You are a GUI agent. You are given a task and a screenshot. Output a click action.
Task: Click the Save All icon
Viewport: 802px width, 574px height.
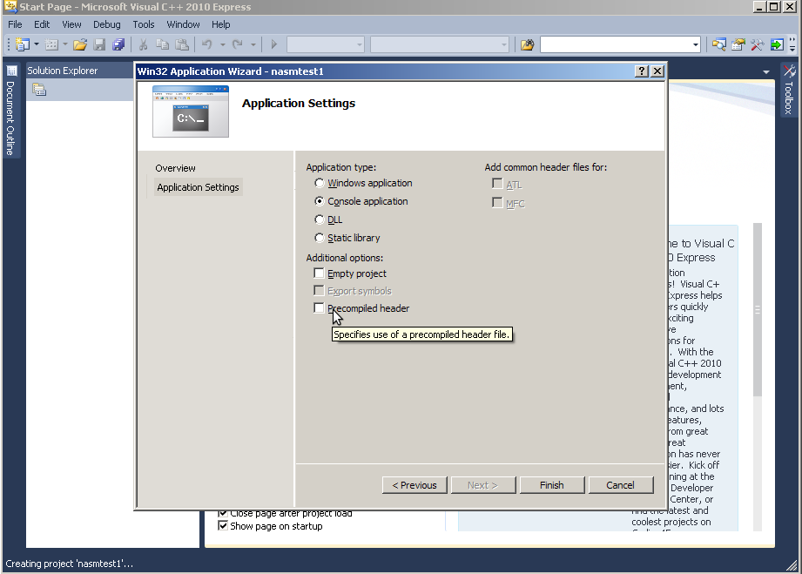coord(118,44)
